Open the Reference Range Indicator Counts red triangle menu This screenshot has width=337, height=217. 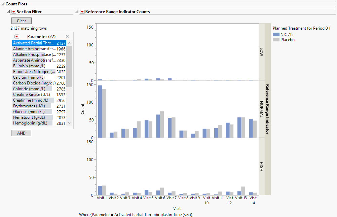(82, 12)
